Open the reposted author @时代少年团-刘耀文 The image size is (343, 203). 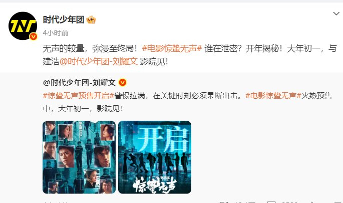coord(79,83)
